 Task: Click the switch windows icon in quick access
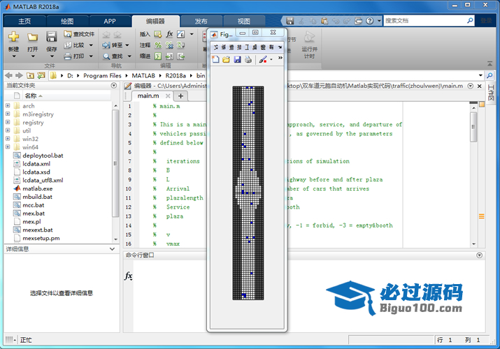[359, 21]
